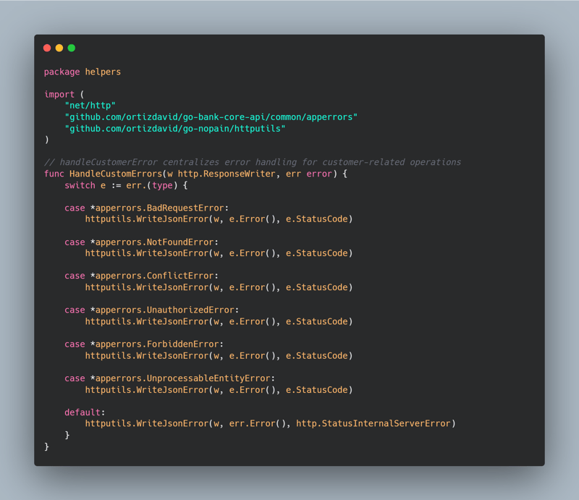The image size is (579, 500).
Task: Click the err.(type) type assertion
Action: pyautogui.click(x=152, y=185)
